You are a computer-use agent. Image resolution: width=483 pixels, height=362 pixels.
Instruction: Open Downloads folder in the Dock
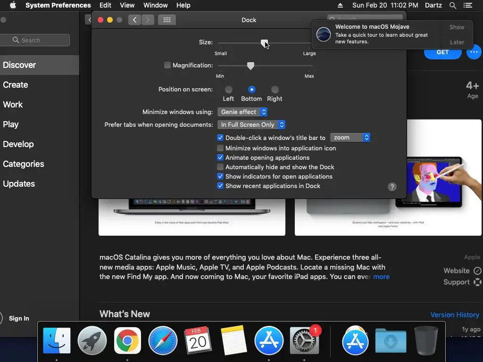point(391,340)
